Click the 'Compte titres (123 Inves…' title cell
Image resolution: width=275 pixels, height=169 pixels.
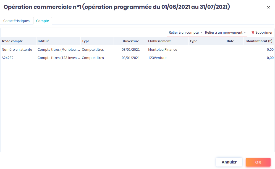pos(59,58)
